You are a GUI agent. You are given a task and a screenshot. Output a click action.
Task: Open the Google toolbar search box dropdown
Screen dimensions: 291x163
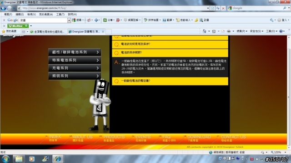pyautogui.click(x=69, y=20)
